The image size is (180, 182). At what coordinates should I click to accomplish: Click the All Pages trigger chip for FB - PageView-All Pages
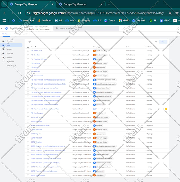point(98,59)
